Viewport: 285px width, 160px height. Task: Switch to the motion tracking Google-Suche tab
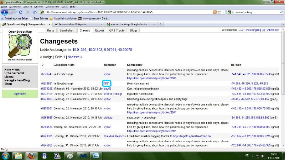tap(129, 24)
